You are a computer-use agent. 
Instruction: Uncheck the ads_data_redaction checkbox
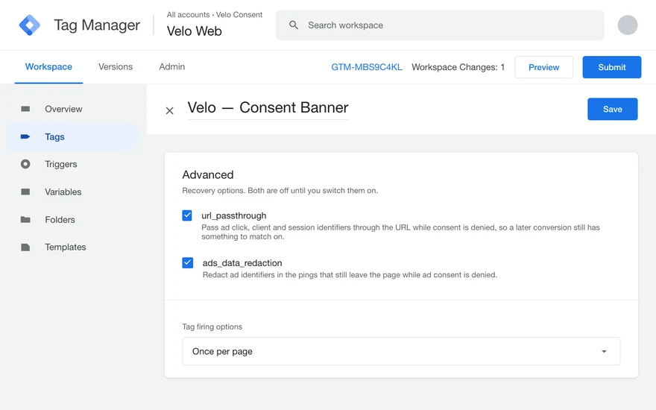point(187,262)
